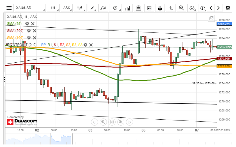Open the candlestick chart type menu

click(x=80, y=8)
